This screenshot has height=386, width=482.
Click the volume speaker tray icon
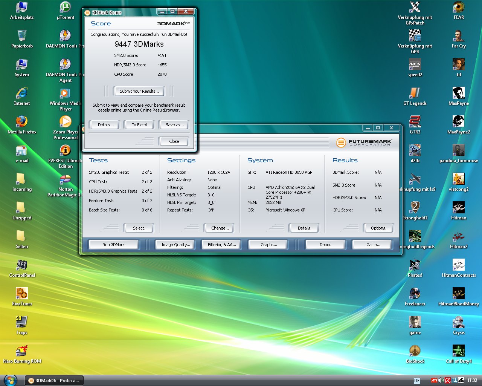point(441,380)
